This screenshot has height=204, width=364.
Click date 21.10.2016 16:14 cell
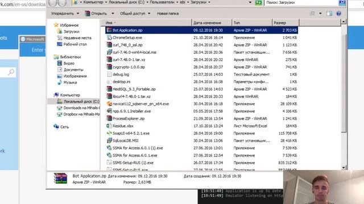208,37
